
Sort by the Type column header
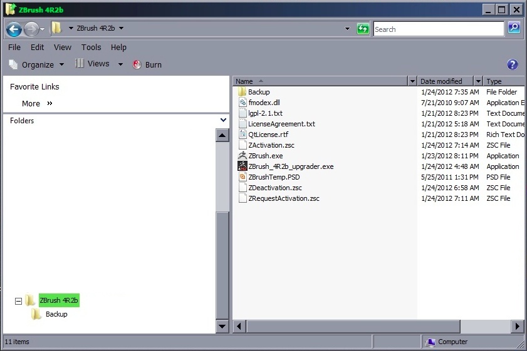pyautogui.click(x=504, y=81)
